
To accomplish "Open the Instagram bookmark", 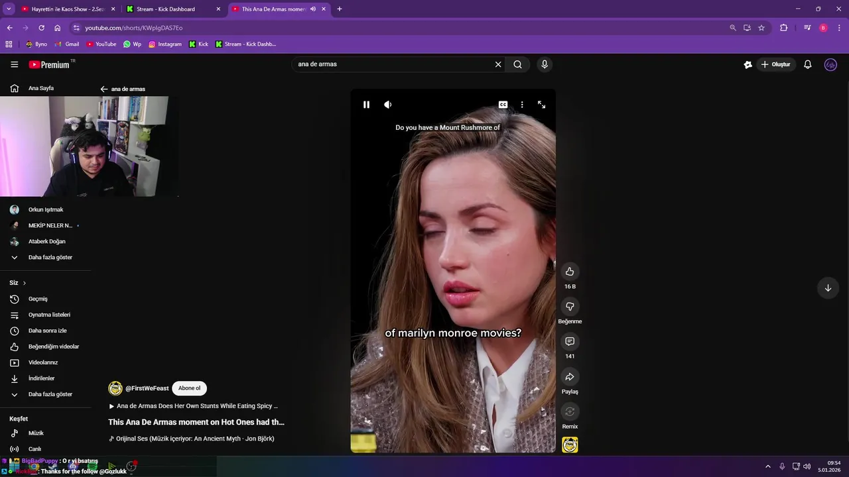I will click(164, 44).
